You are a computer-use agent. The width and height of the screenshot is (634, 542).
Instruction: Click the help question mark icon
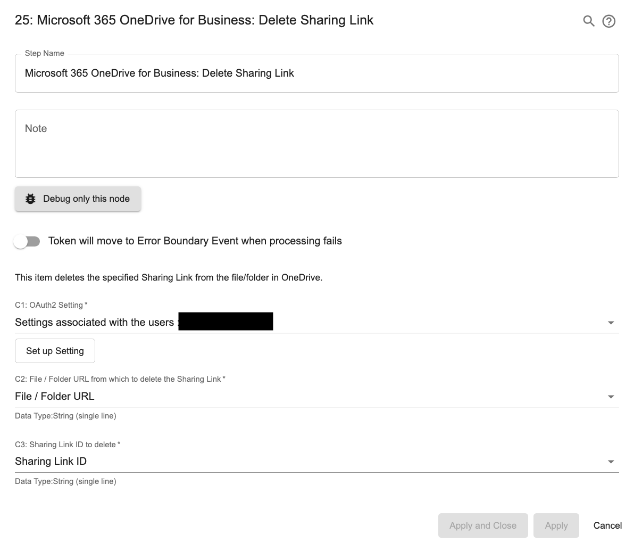tap(609, 20)
